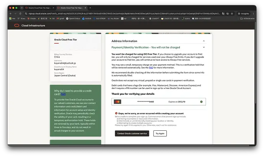Screen dimensions: 264x156
Task: Click the red error icon beside Oops message
Action: point(116,113)
